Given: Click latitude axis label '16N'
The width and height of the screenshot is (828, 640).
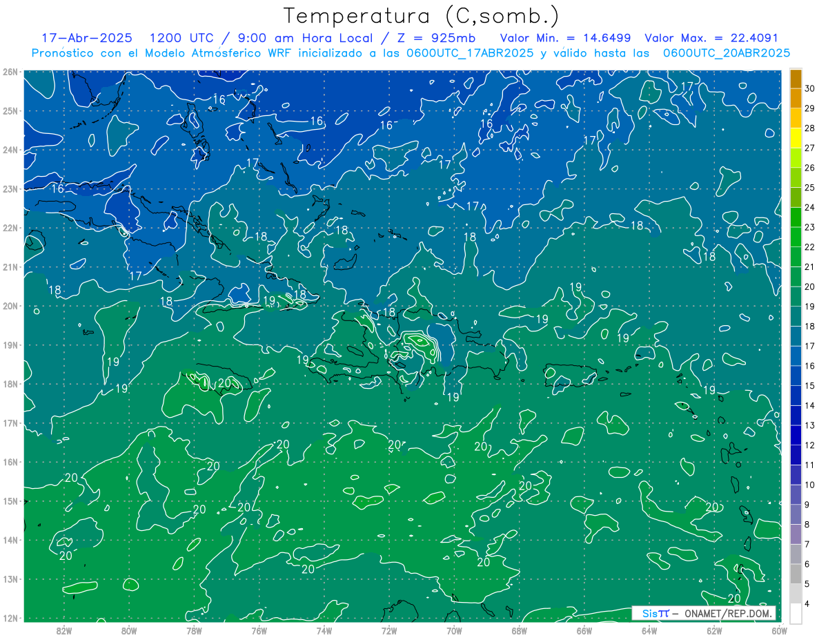Looking at the screenshot, I should (10, 462).
